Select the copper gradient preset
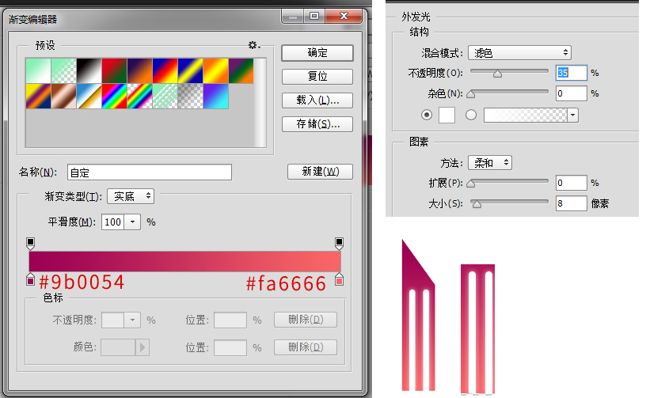The height and width of the screenshot is (398, 646). click(x=64, y=97)
